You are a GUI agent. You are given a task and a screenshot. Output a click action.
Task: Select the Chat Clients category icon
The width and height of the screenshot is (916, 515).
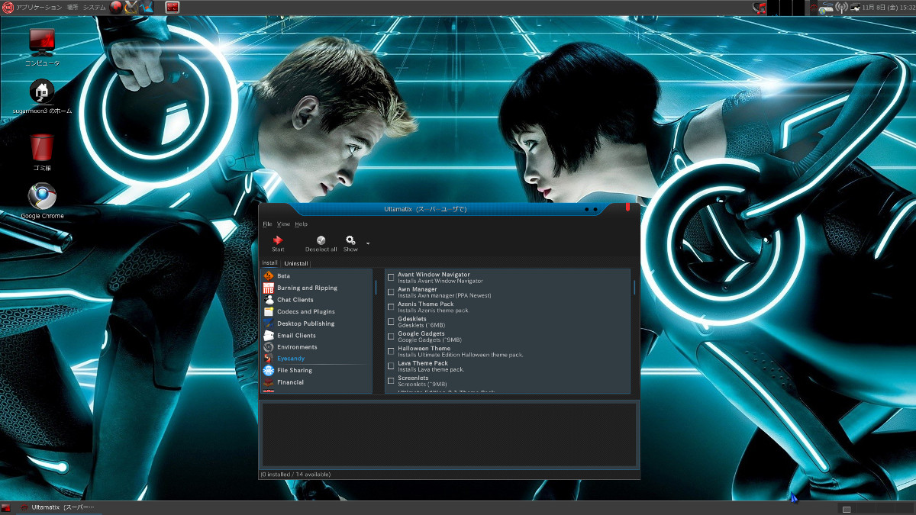pyautogui.click(x=269, y=300)
